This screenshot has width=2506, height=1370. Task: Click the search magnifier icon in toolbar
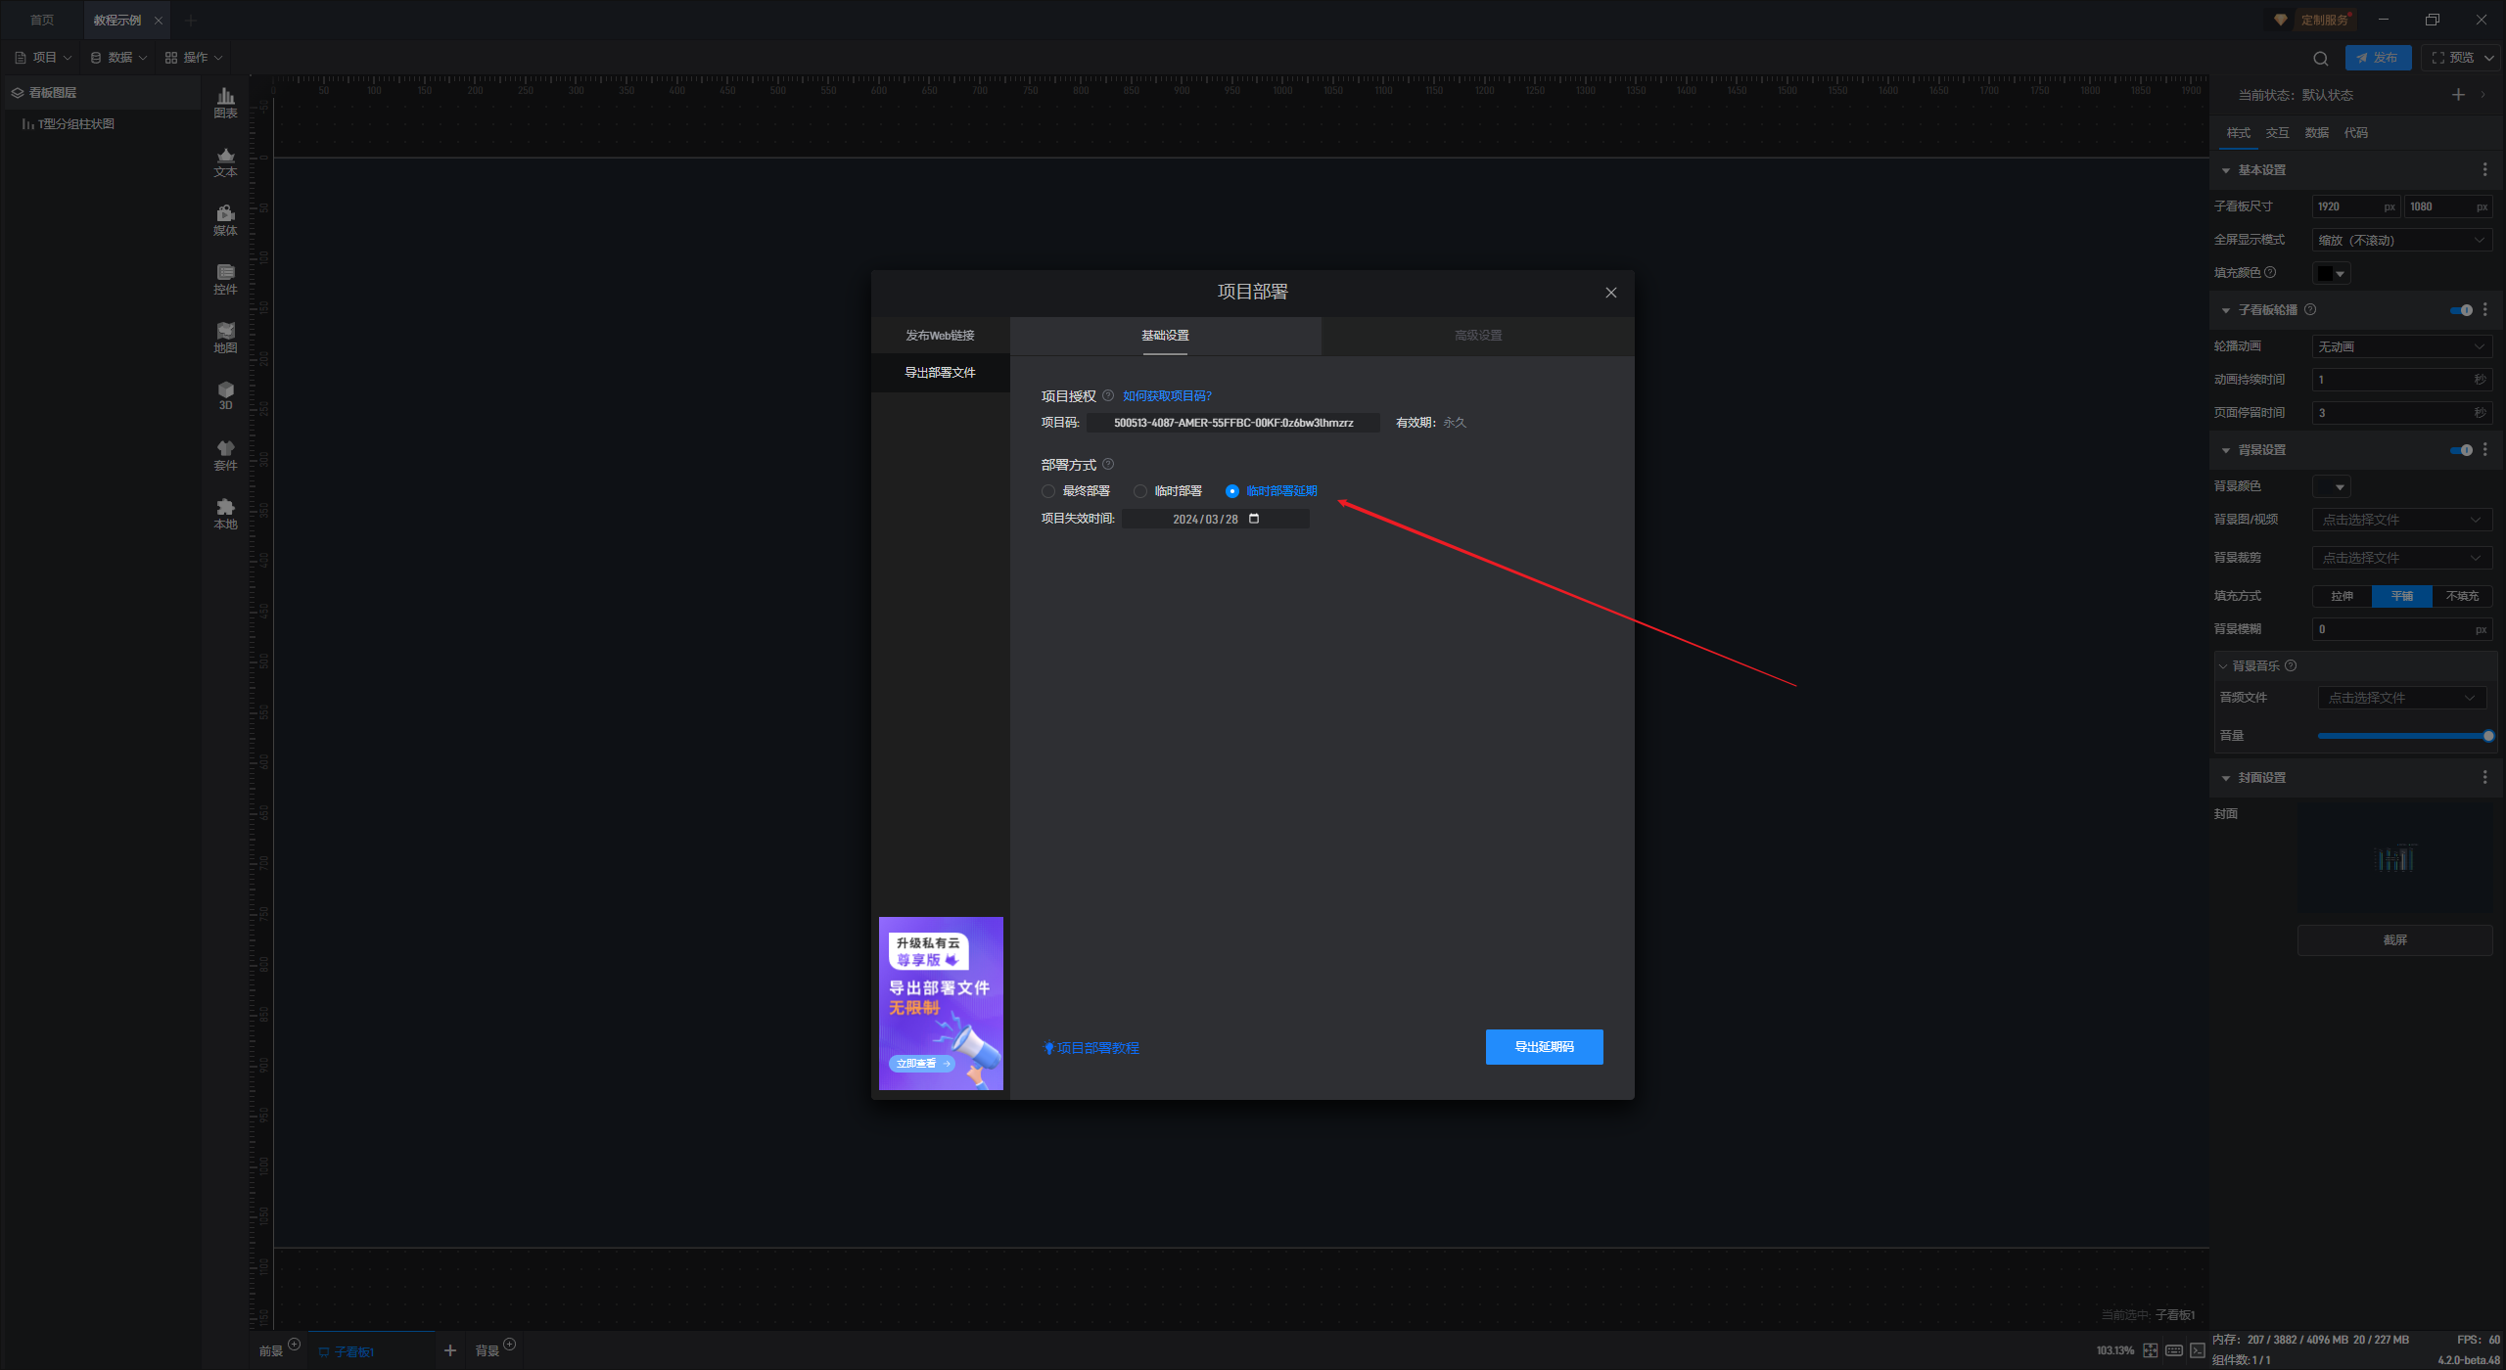tap(2320, 59)
